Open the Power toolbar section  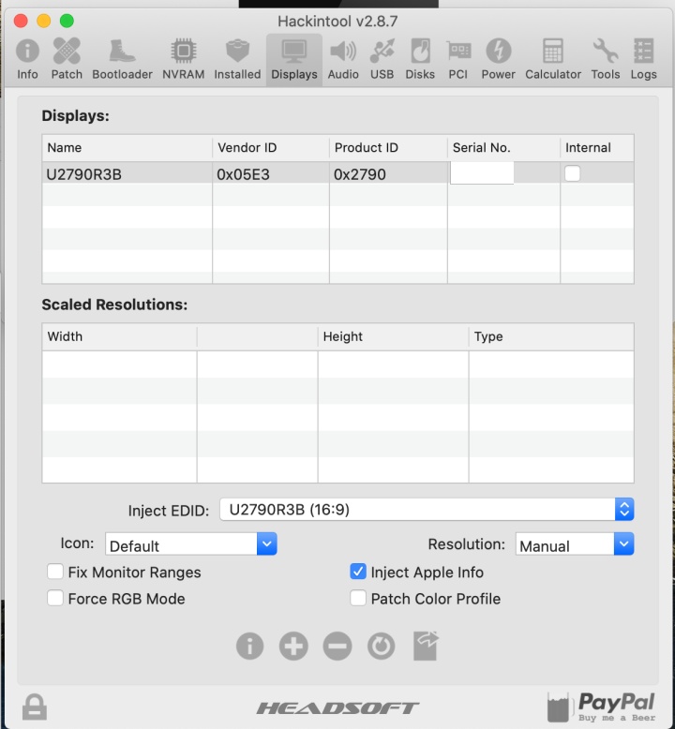tap(498, 59)
